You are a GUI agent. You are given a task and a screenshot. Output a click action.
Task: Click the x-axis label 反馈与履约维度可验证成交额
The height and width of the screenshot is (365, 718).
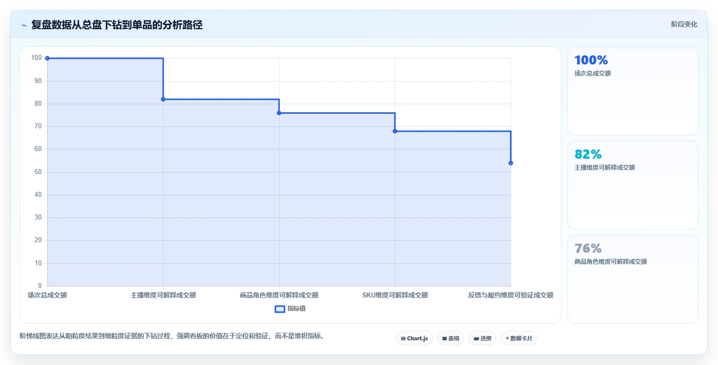tap(511, 295)
